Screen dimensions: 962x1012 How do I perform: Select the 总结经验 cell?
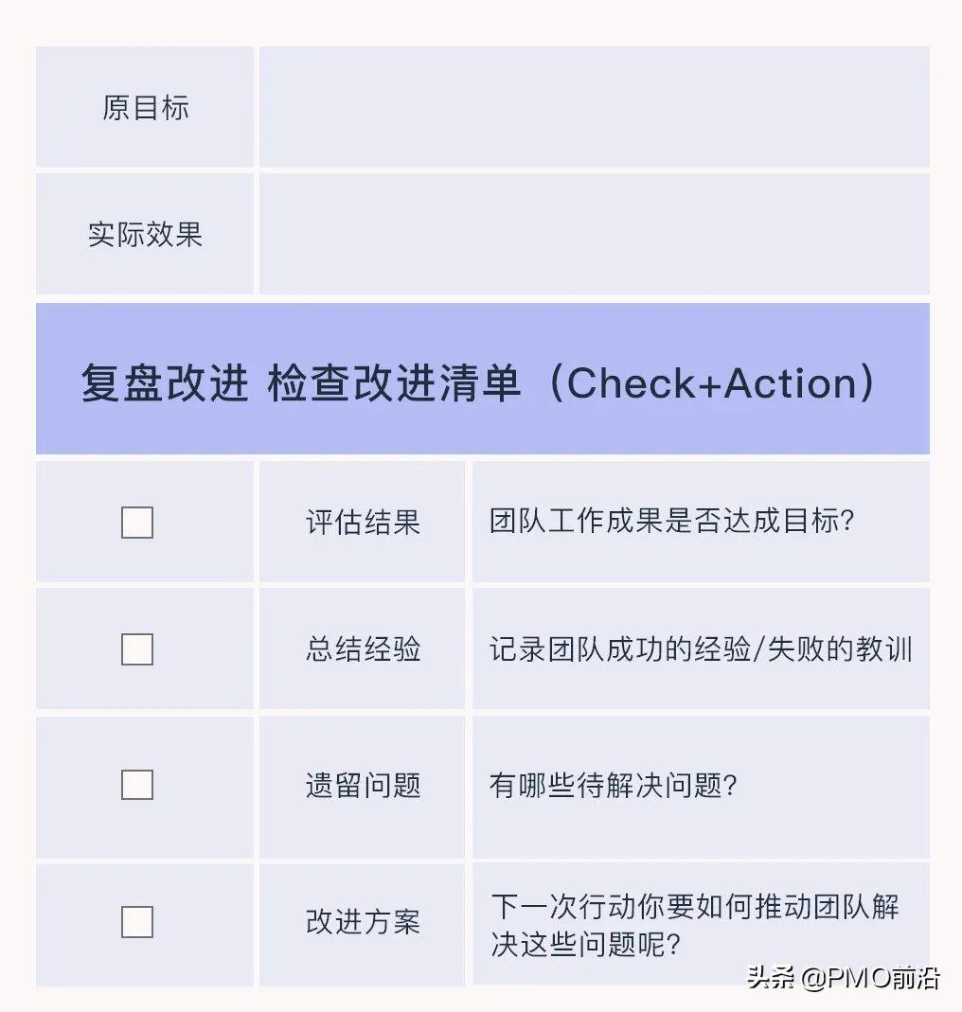[363, 648]
